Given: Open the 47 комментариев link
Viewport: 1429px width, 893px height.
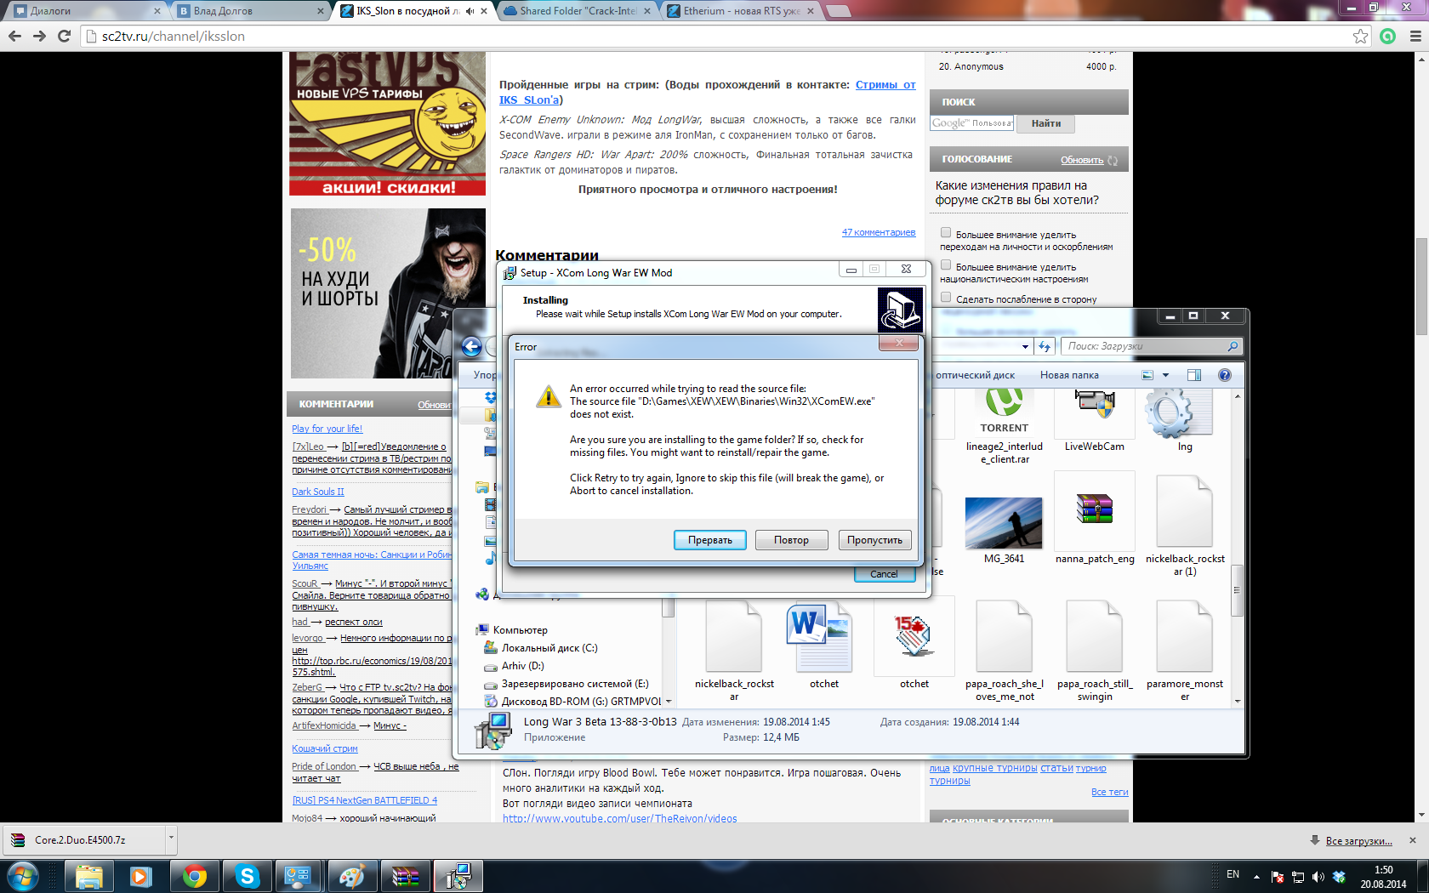Looking at the screenshot, I should pyautogui.click(x=879, y=232).
